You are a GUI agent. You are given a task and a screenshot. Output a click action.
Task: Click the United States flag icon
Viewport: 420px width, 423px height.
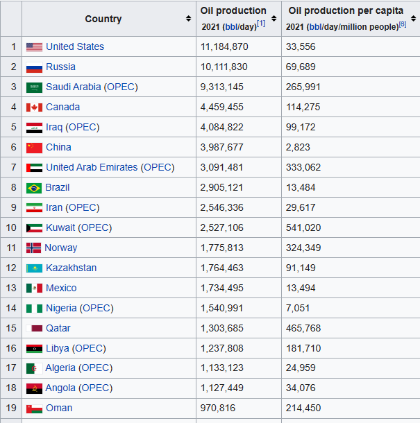[34, 47]
